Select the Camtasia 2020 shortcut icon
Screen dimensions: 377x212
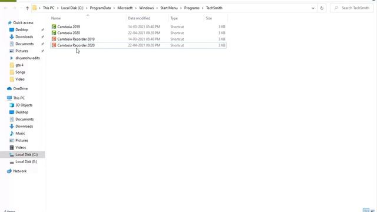(54, 33)
